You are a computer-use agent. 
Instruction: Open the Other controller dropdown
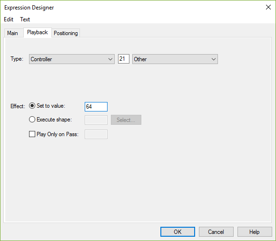[x=175, y=59]
